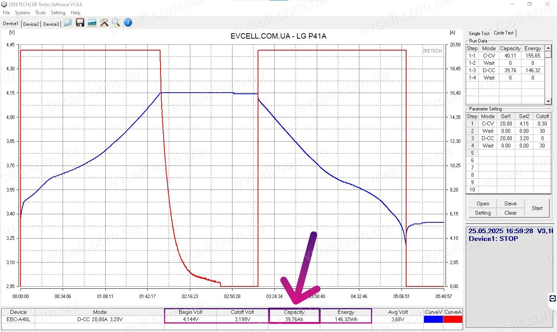Click step 1 Cutoff value 0,30
The width and height of the screenshot is (557, 332).
pyautogui.click(x=542, y=124)
